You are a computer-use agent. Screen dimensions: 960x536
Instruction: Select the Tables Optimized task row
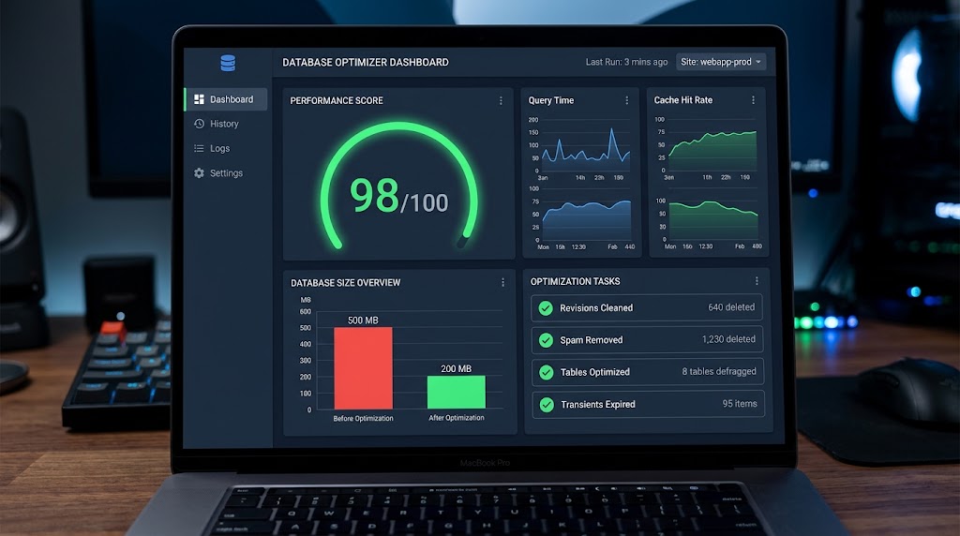pyautogui.click(x=648, y=371)
